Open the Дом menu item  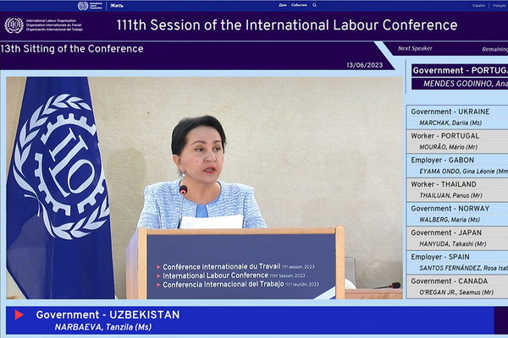coord(283,5)
